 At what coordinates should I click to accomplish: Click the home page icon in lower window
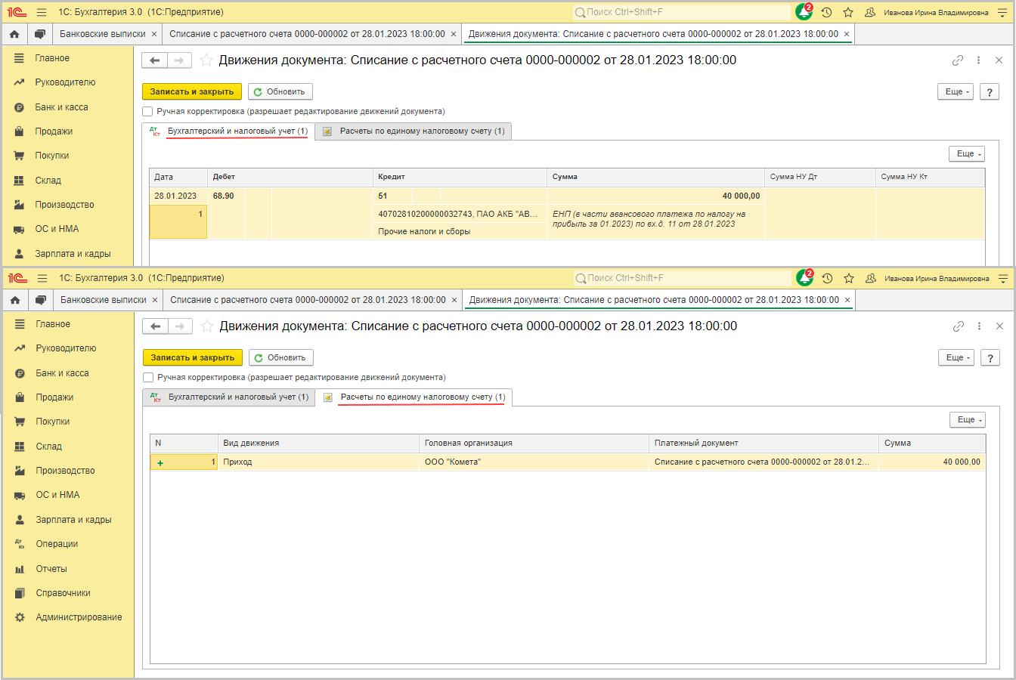tap(15, 300)
